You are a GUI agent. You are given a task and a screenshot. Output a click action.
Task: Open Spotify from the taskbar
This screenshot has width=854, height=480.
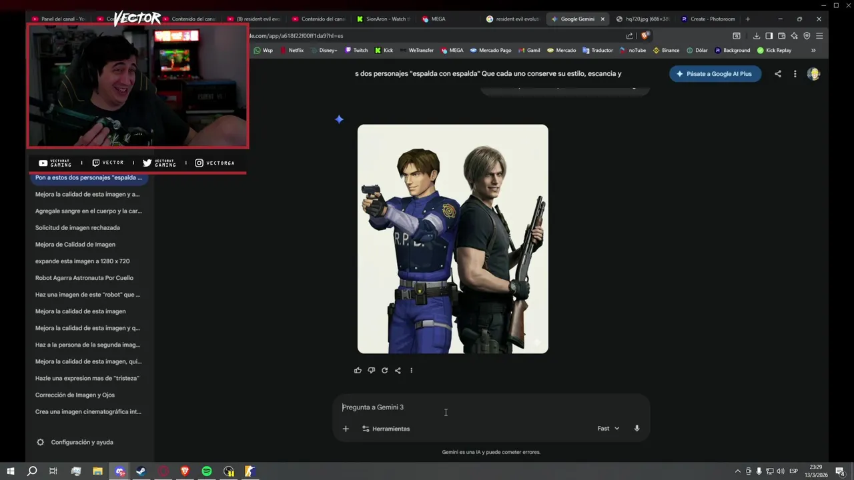[x=207, y=471]
